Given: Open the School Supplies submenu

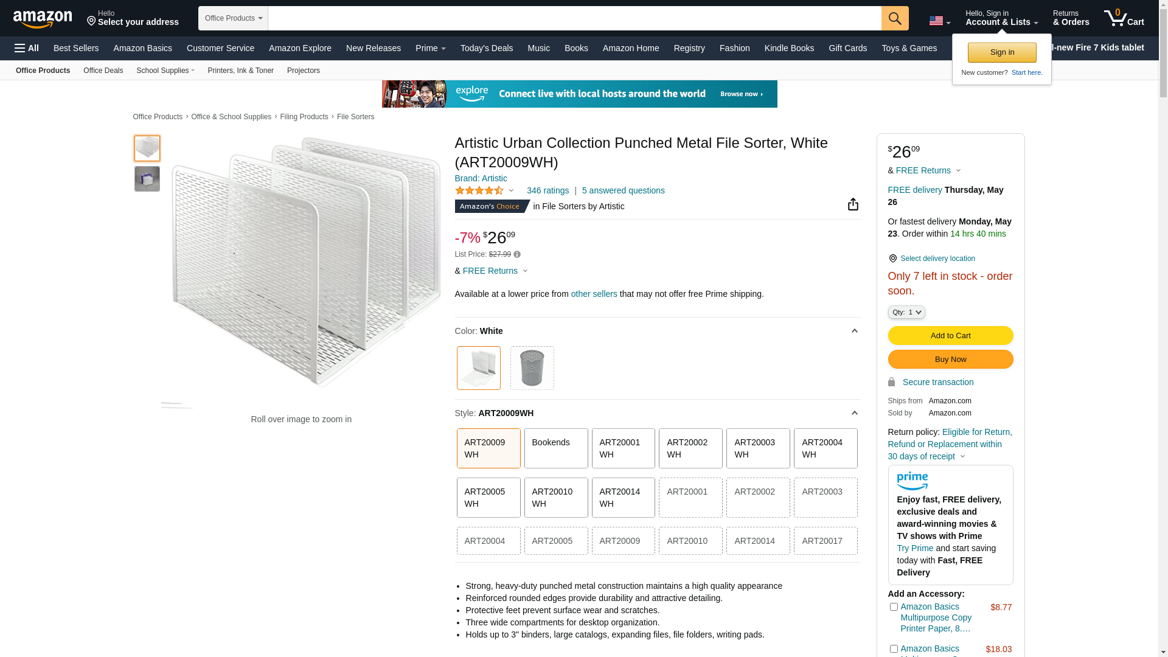Looking at the screenshot, I should pos(165,71).
